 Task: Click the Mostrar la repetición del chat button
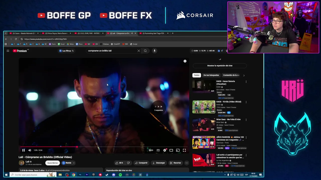(x=220, y=65)
